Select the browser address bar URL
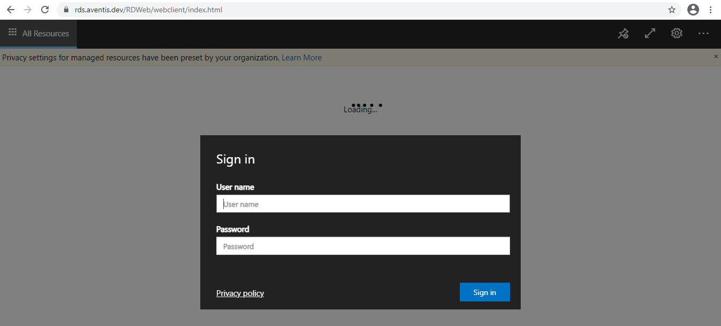Image resolution: width=721 pixels, height=326 pixels. [x=148, y=10]
